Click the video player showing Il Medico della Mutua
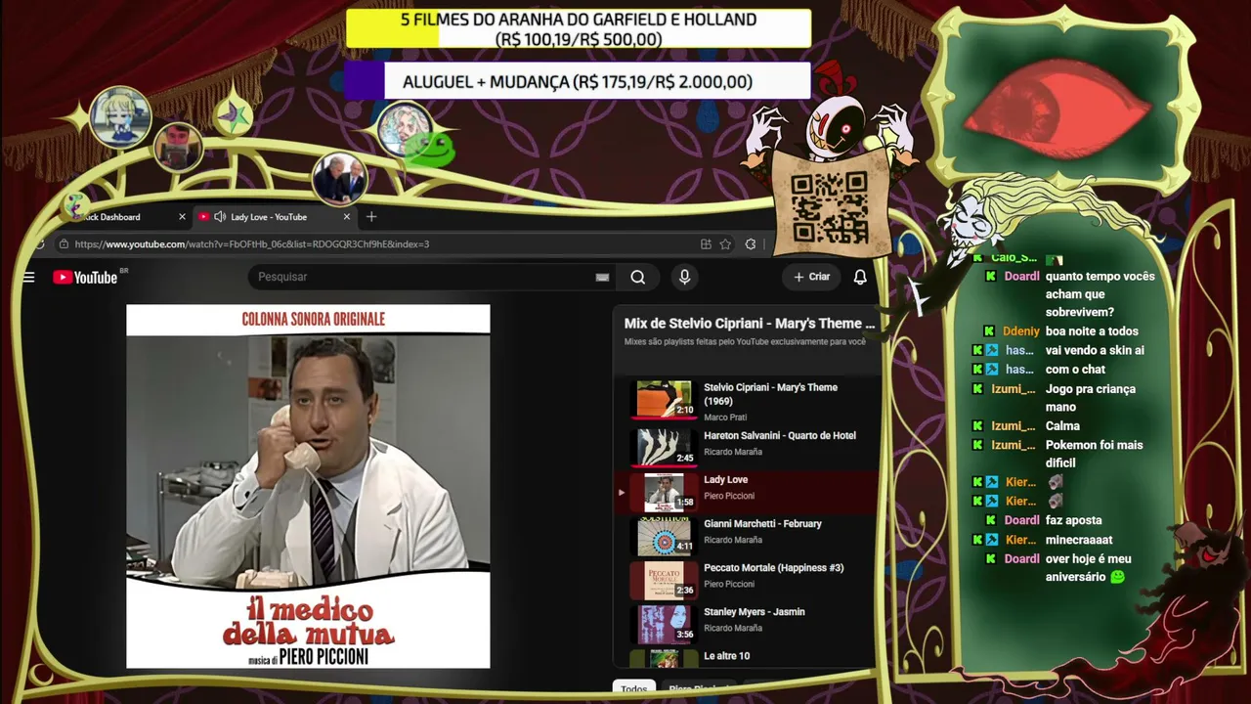Image resolution: width=1251 pixels, height=704 pixels. pyautogui.click(x=308, y=487)
